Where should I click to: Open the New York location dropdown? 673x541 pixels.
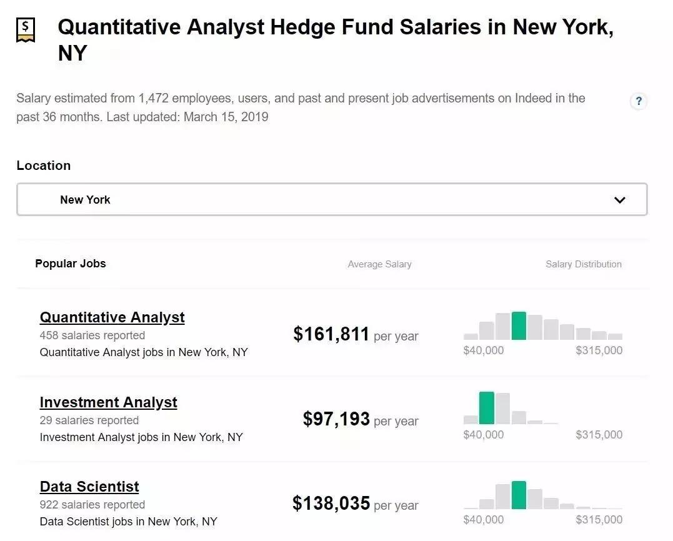coord(331,200)
